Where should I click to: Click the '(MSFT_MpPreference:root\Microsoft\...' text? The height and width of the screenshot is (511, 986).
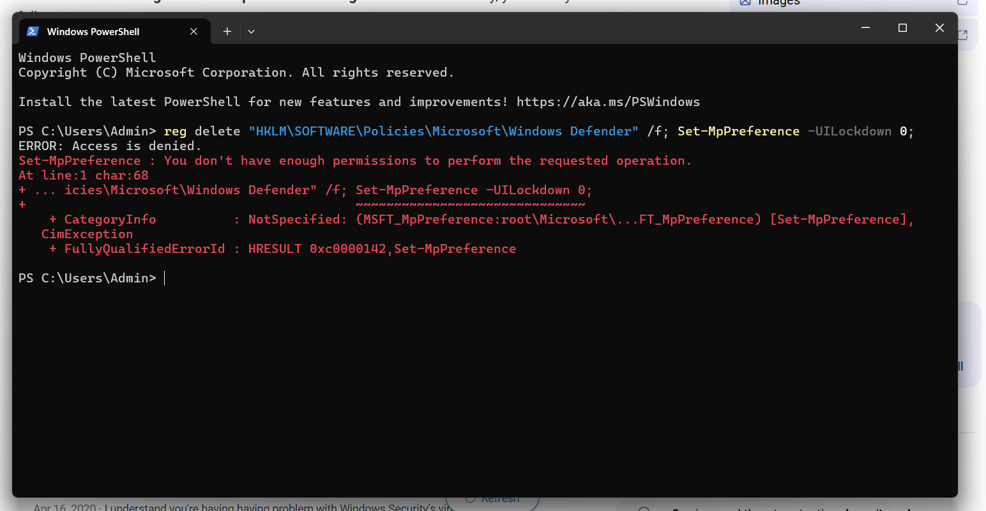click(559, 220)
